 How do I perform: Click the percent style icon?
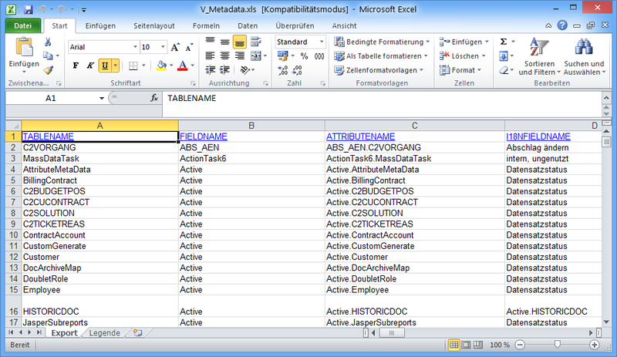pos(303,56)
